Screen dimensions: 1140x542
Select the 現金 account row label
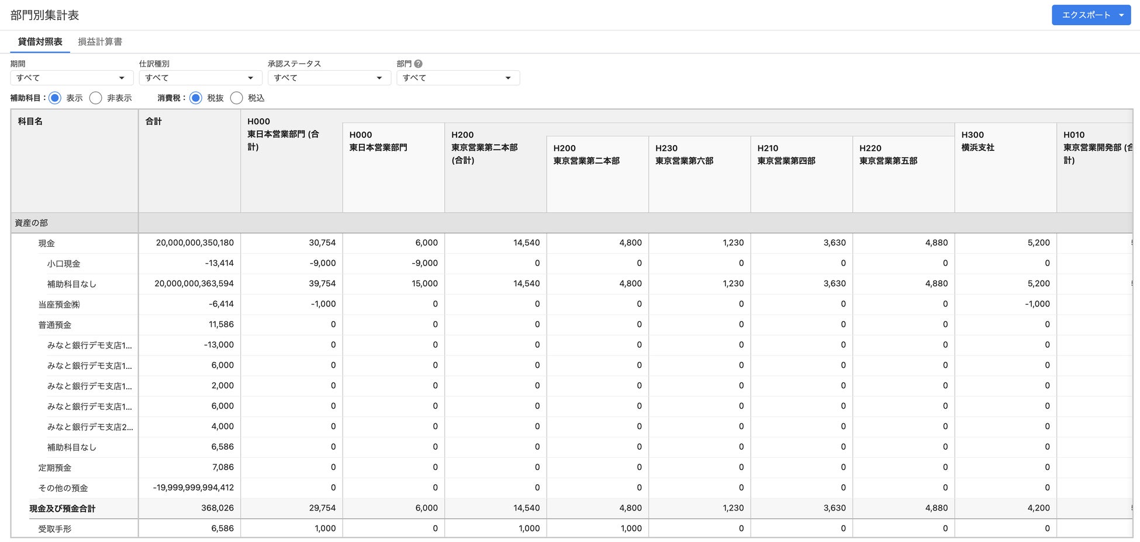point(47,243)
